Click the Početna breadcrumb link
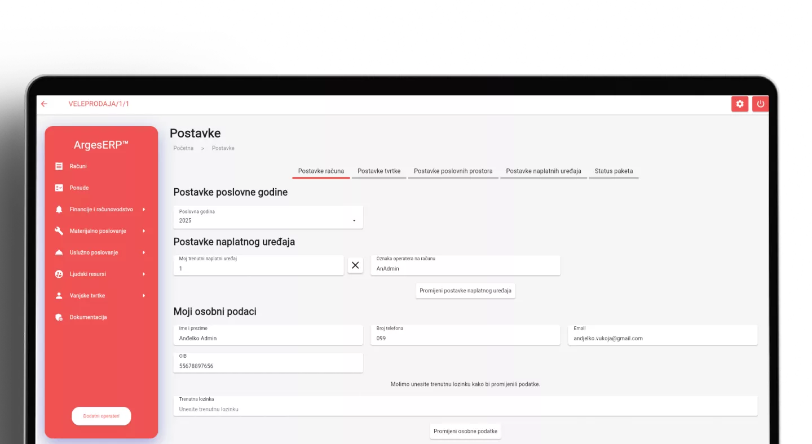This screenshot has height=444, width=812. coord(183,148)
